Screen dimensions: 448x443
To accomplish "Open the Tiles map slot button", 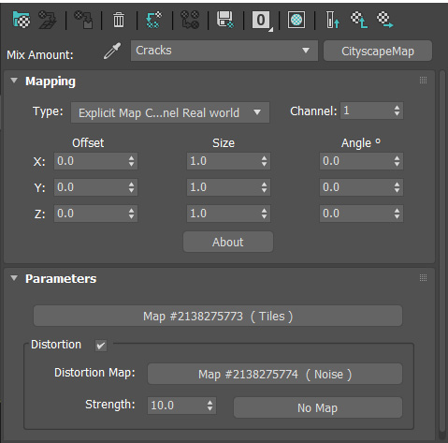I will point(218,316).
